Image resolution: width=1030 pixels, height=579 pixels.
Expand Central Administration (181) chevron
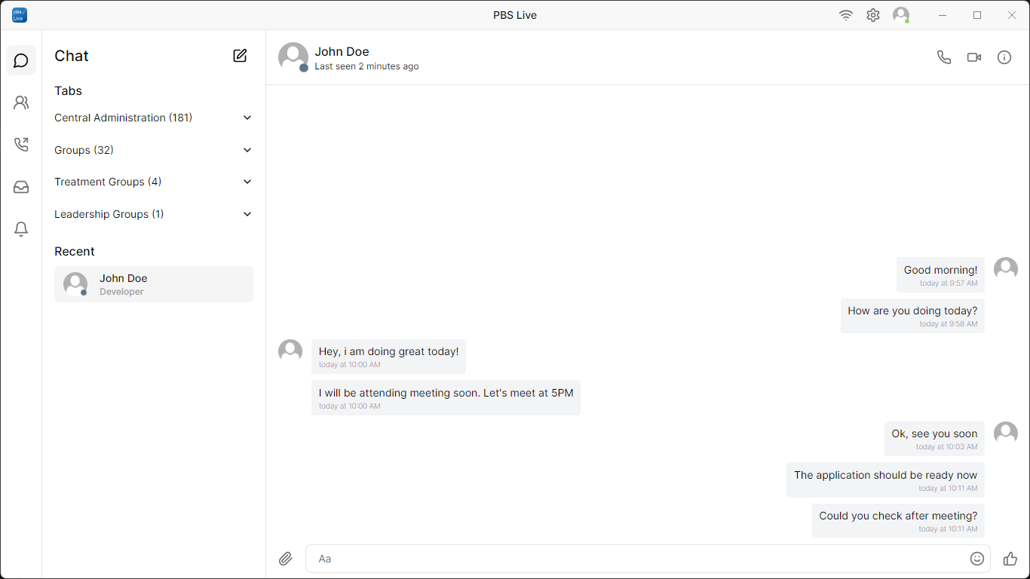pyautogui.click(x=247, y=118)
